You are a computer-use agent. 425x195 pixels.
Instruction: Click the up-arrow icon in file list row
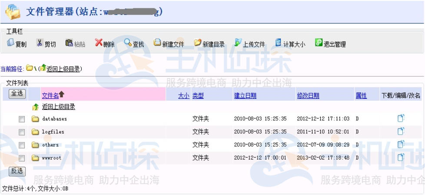pos(36,107)
